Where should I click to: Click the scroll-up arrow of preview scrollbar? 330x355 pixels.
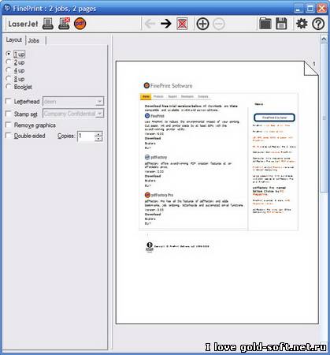pyautogui.click(x=324, y=39)
